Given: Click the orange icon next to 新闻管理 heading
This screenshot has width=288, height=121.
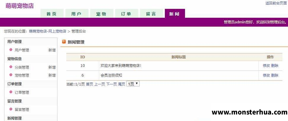Looking at the screenshot, I should (x=64, y=42).
